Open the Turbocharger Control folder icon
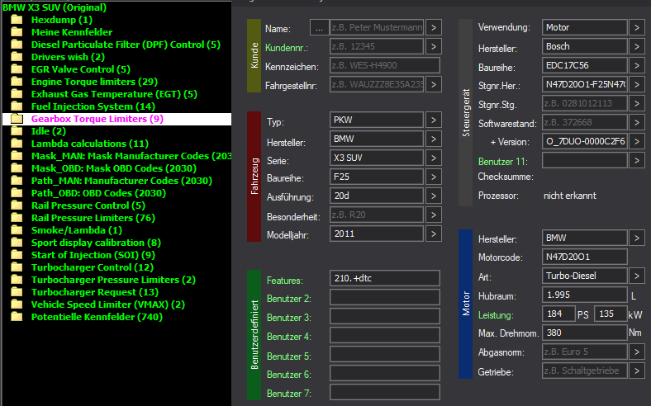 click(17, 267)
